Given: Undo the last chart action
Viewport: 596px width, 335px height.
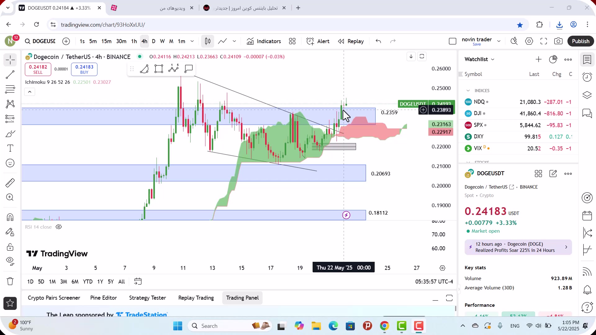Looking at the screenshot, I should point(378,41).
